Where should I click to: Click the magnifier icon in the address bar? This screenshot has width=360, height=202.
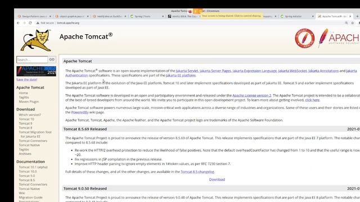pos(346,23)
